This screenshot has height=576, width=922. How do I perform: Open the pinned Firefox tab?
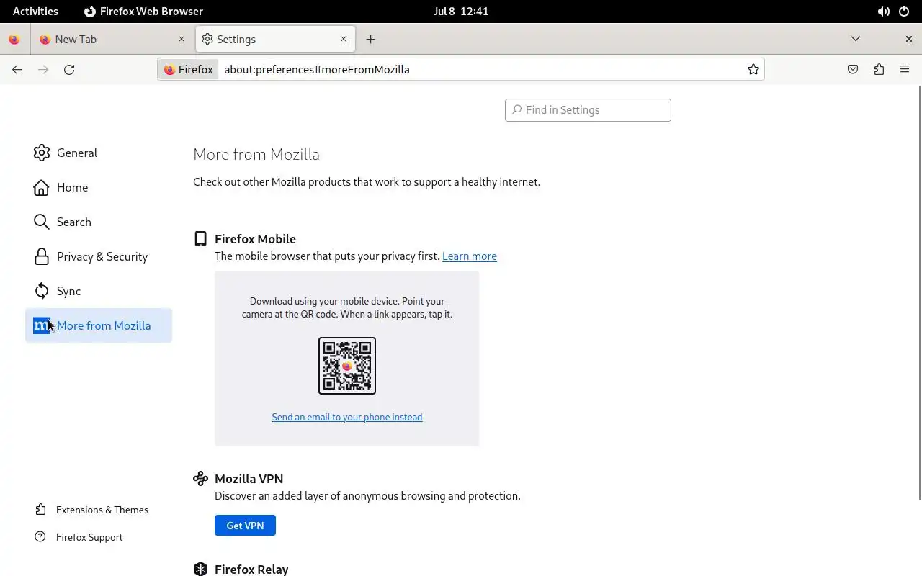tap(14, 40)
